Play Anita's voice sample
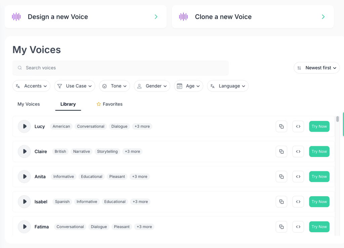344x248 pixels. (x=24, y=176)
